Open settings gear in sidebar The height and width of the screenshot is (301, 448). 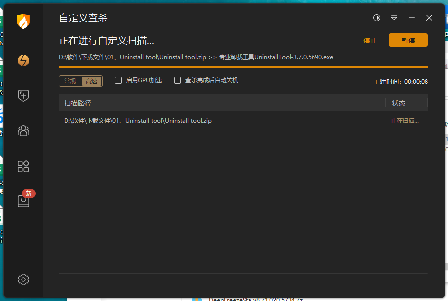pos(23,279)
